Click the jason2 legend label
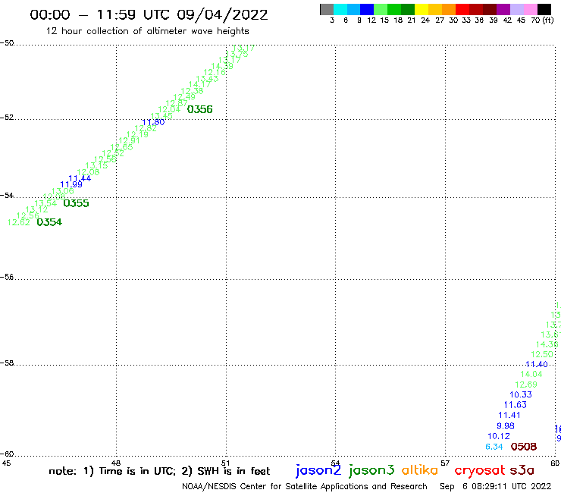The height and width of the screenshot is (493, 561). (318, 471)
